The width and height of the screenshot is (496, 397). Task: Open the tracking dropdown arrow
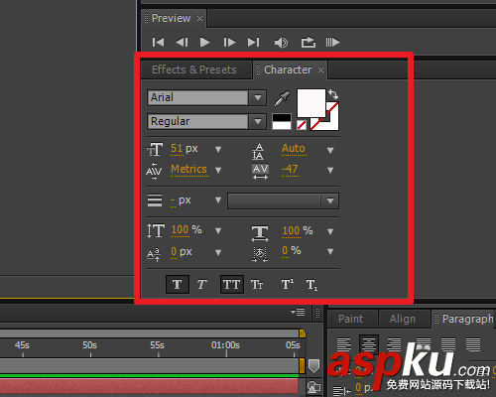coord(330,171)
